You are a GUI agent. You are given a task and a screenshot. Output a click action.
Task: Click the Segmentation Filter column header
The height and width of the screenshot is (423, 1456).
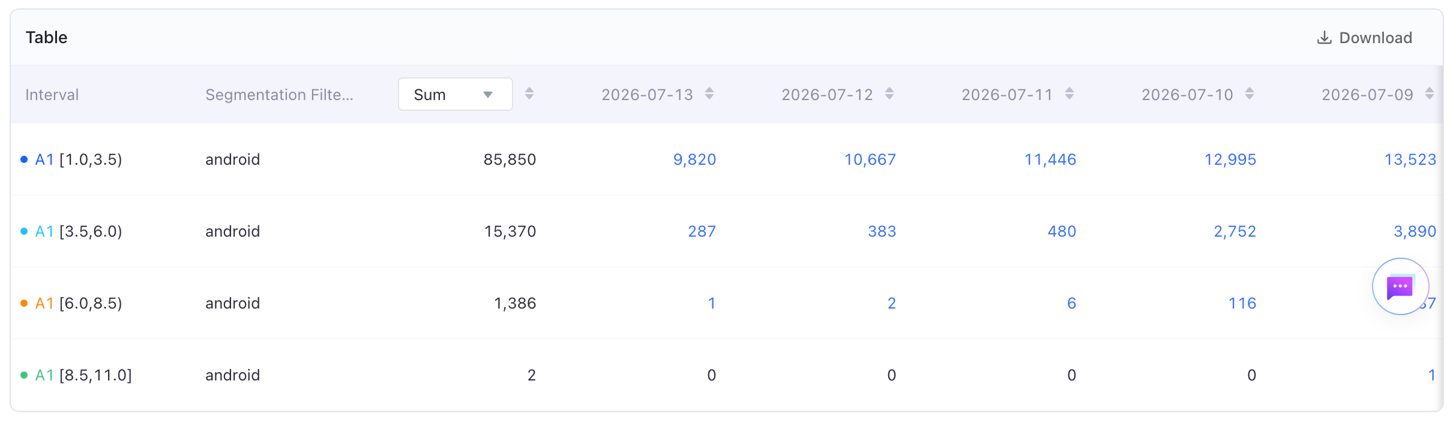point(279,95)
